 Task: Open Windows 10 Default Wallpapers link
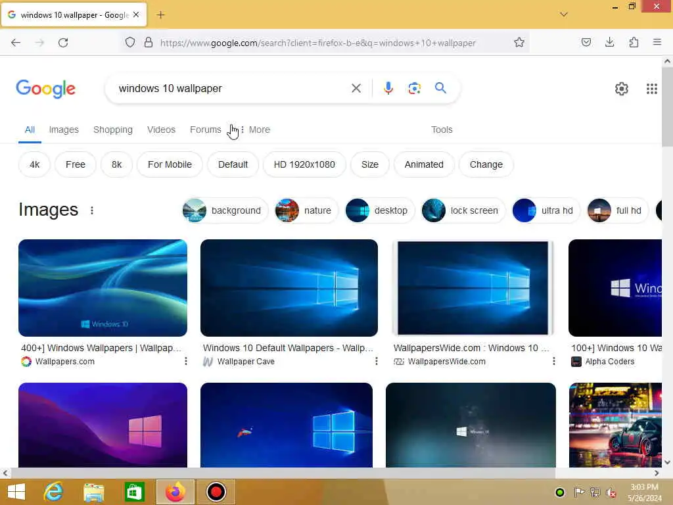[288, 348]
